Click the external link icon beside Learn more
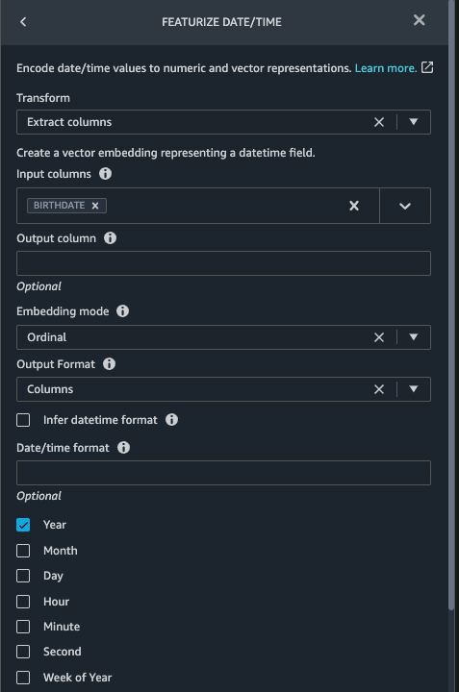 tap(427, 67)
